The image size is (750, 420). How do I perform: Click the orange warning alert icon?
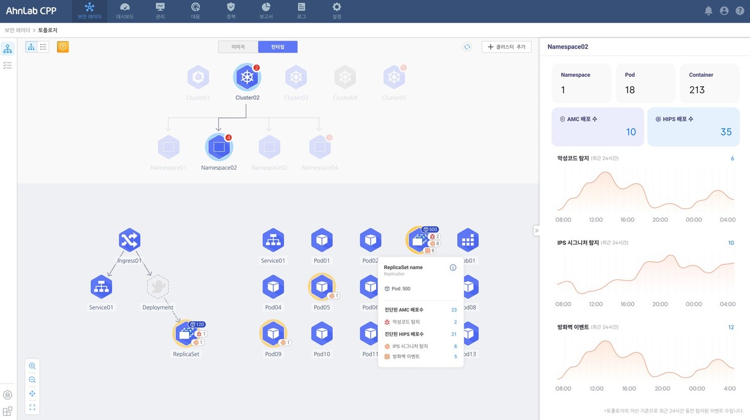[63, 47]
